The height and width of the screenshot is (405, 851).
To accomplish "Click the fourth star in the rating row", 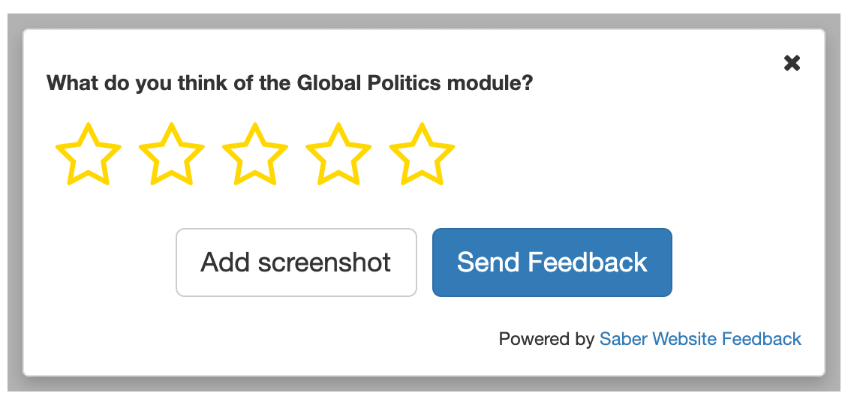I will coord(338,155).
